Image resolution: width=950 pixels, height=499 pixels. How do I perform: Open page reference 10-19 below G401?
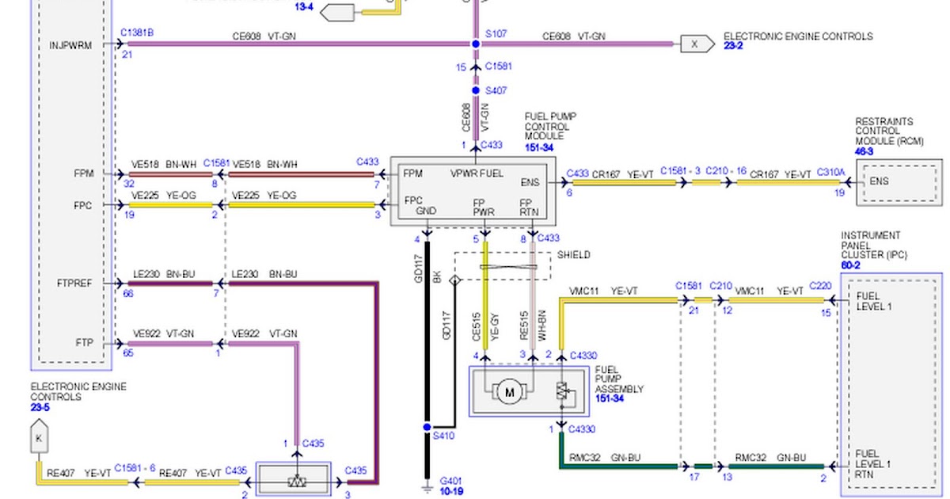[x=452, y=492]
